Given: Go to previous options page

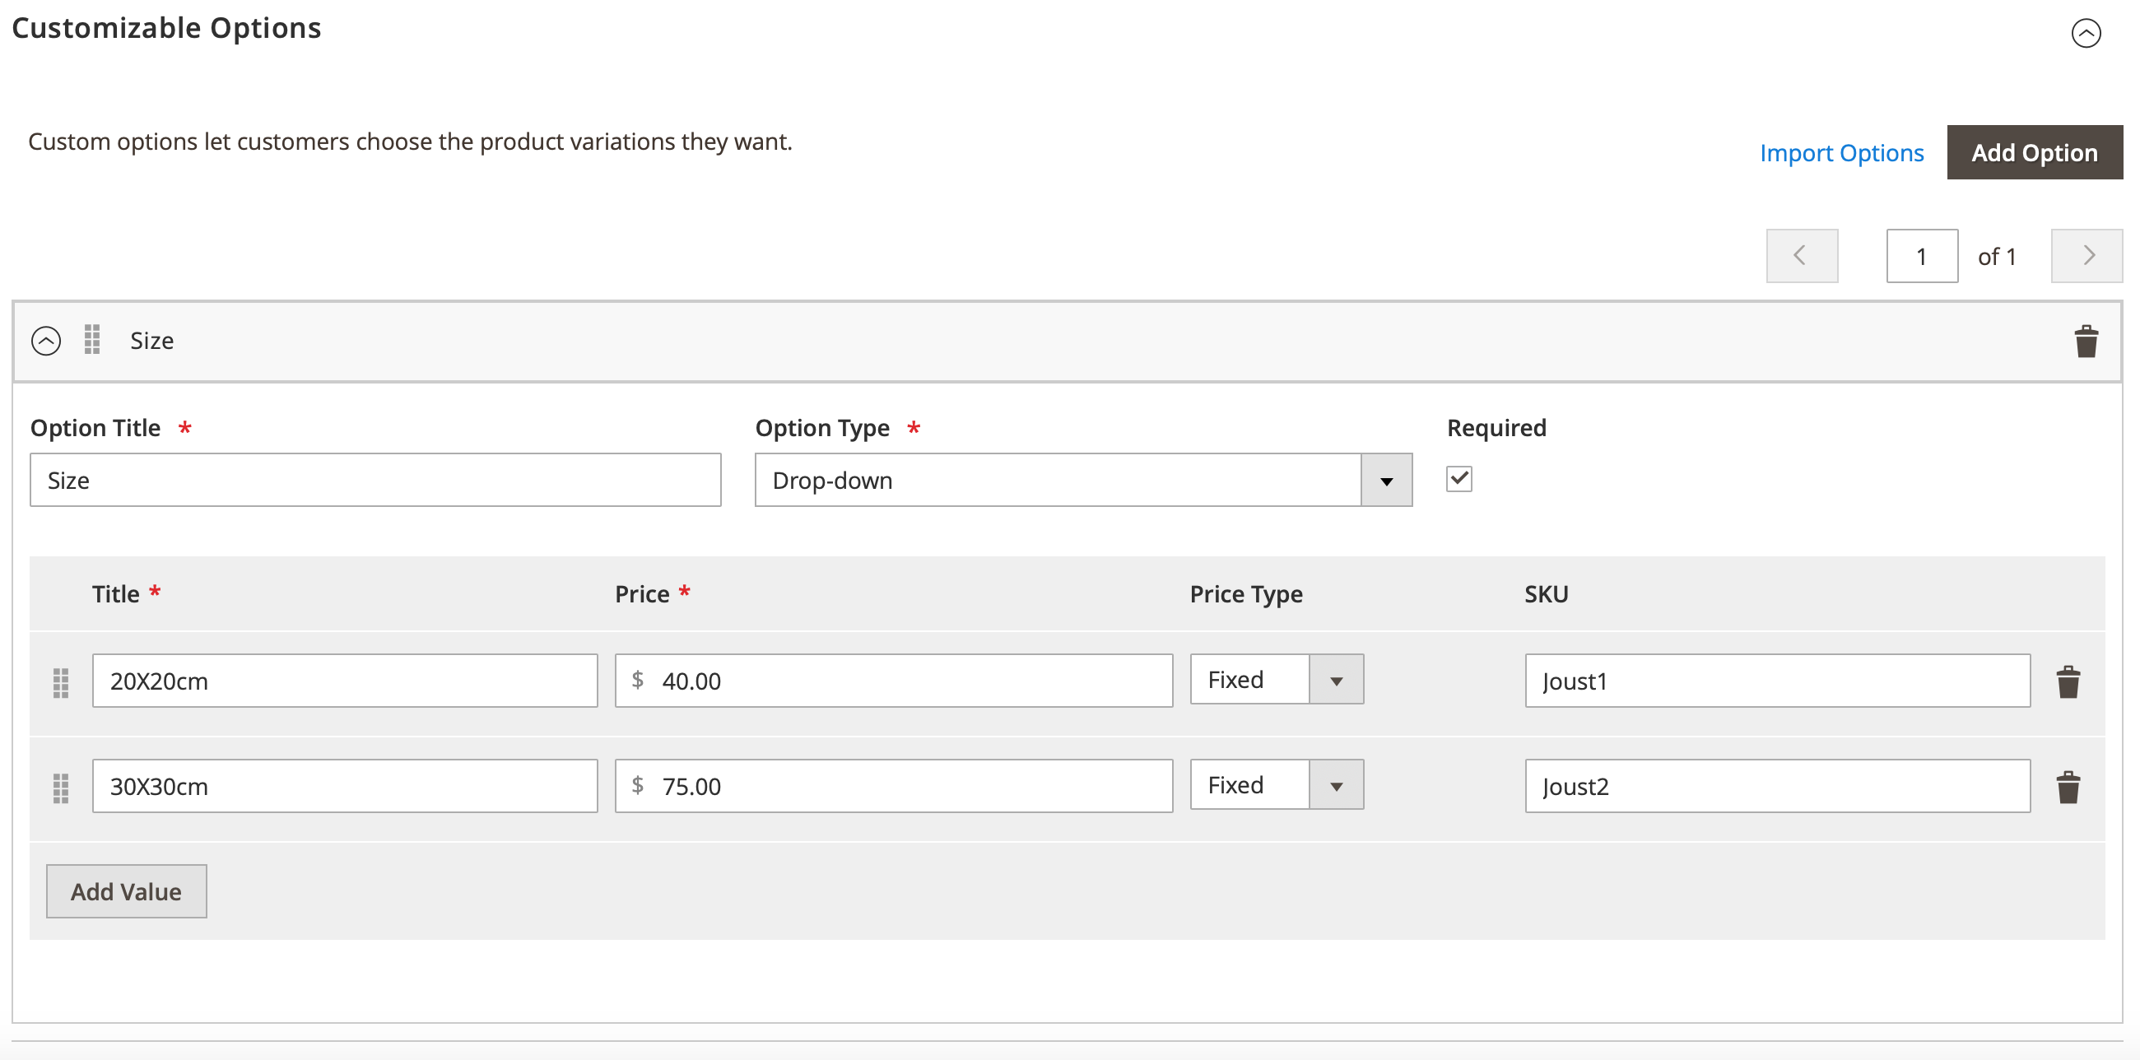Looking at the screenshot, I should point(1801,256).
